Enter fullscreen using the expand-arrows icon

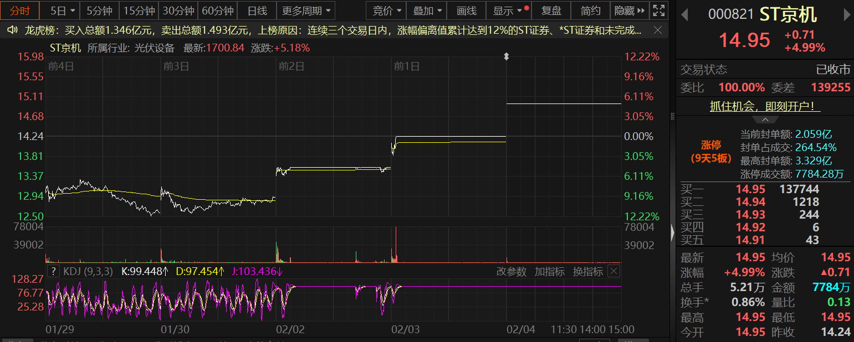pos(658,11)
